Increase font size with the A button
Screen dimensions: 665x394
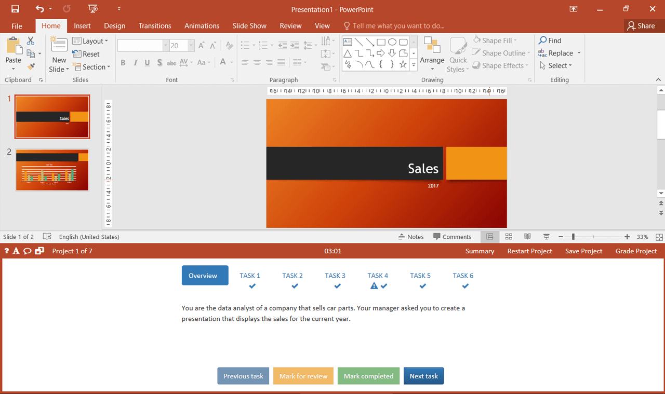202,46
